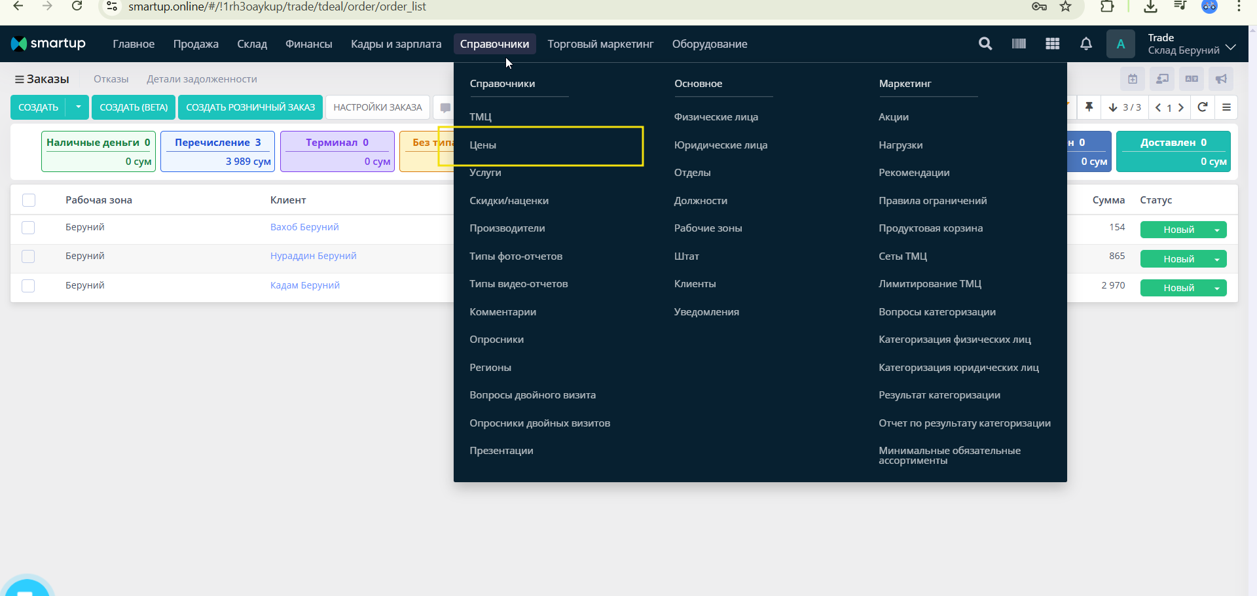Screen dimensions: 1257x596
Task: Open browser extensions puzzle icon
Action: click(x=1107, y=7)
